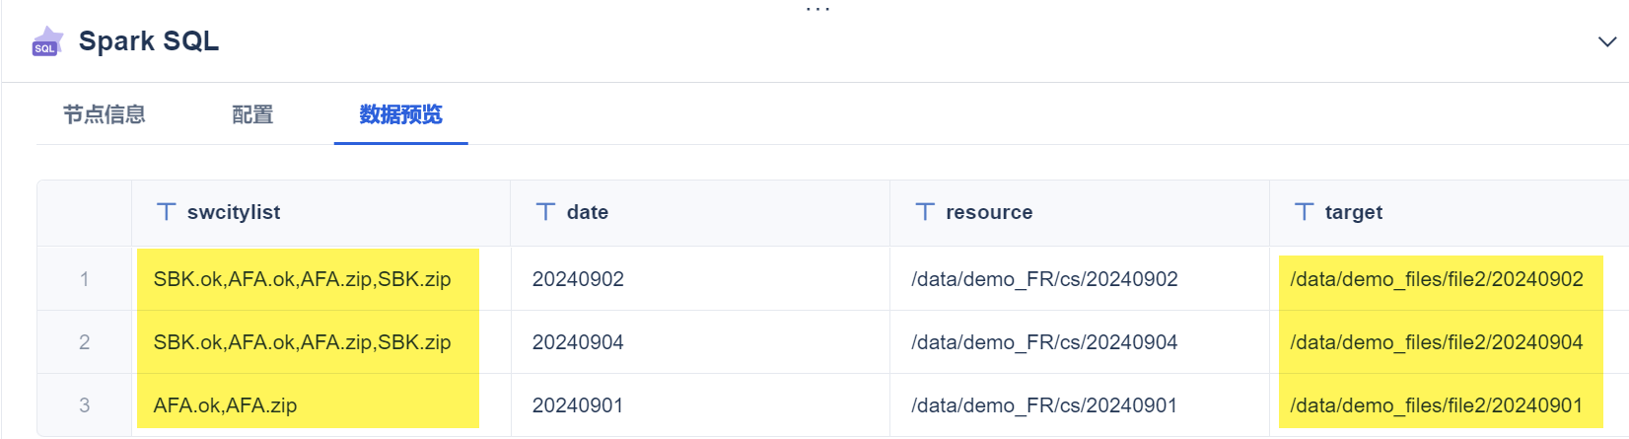Click the AFA.ok,AFA.zip cell
This screenshot has height=439, width=1629.
[225, 405]
